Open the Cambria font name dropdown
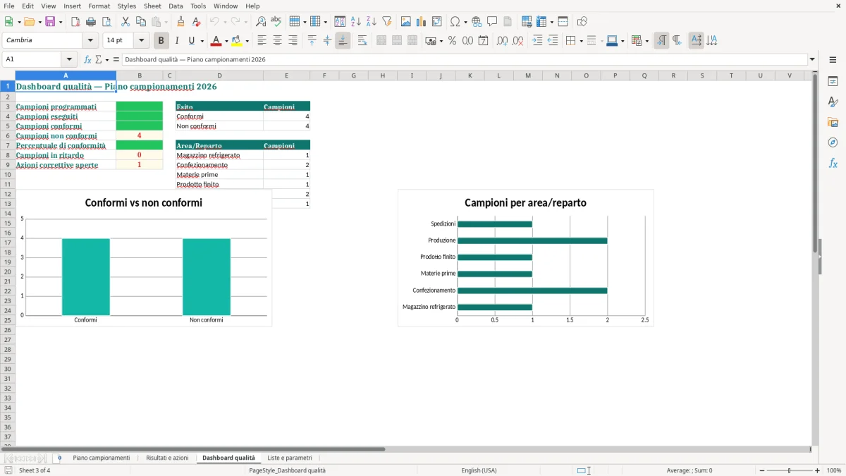This screenshot has width=846, height=476. click(x=91, y=41)
